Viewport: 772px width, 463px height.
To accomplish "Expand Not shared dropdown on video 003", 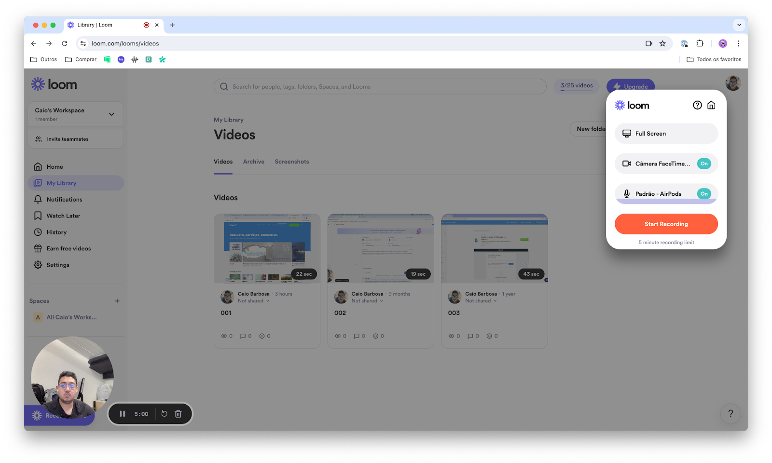I will click(481, 301).
